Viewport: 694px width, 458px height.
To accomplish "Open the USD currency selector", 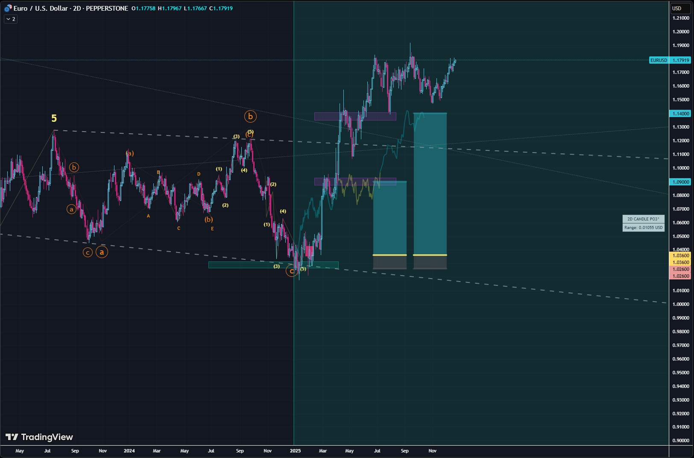I will (x=680, y=8).
